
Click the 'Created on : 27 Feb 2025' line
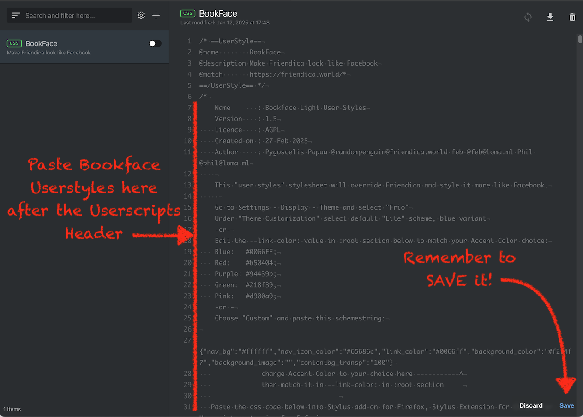click(x=263, y=141)
